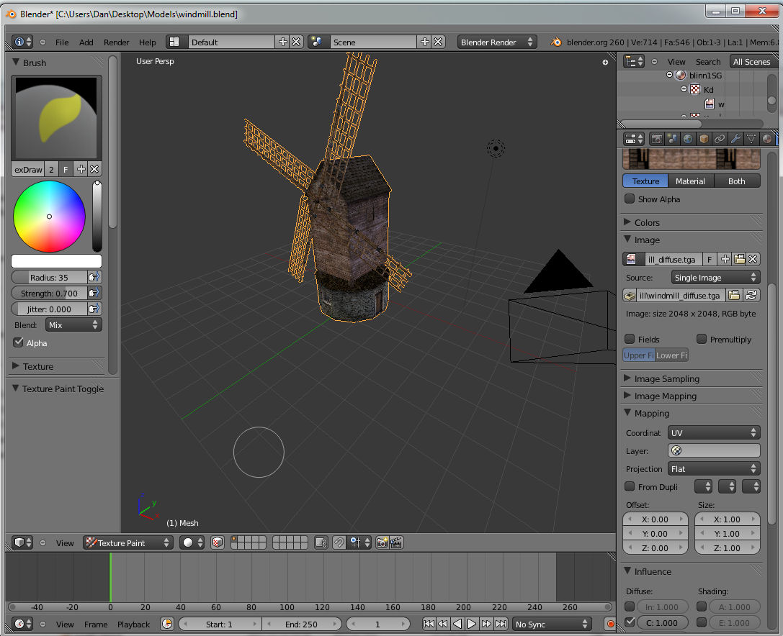Enable the Show Alpha checkbox
The height and width of the screenshot is (636, 783).
click(x=630, y=199)
